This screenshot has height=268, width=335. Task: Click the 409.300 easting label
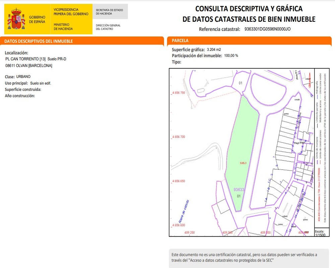pyautogui.click(x=227, y=232)
